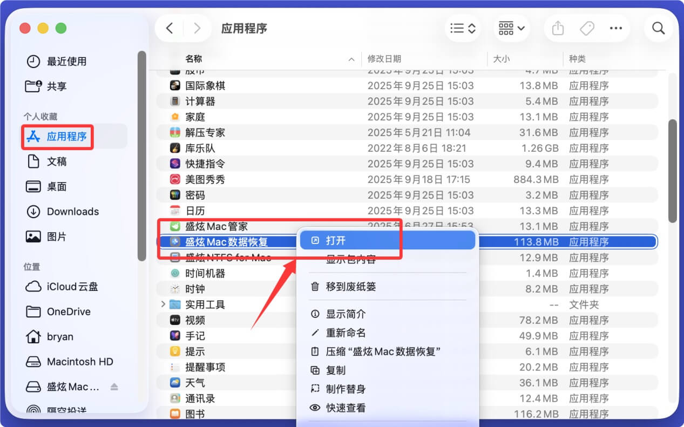The width and height of the screenshot is (684, 427).
Task: Open Downloads from the sidebar
Action: click(66, 212)
